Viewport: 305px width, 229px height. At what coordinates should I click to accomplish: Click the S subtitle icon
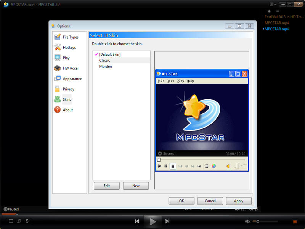(x=27, y=221)
